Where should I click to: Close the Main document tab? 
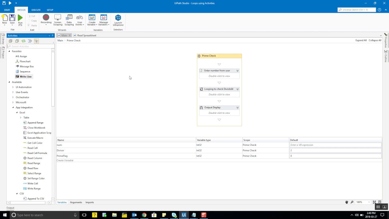coord(70,35)
